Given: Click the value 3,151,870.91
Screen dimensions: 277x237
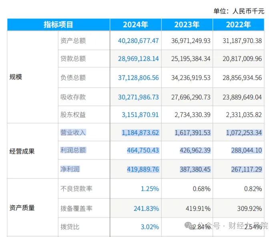Looking at the screenshot, I should pos(140,115).
